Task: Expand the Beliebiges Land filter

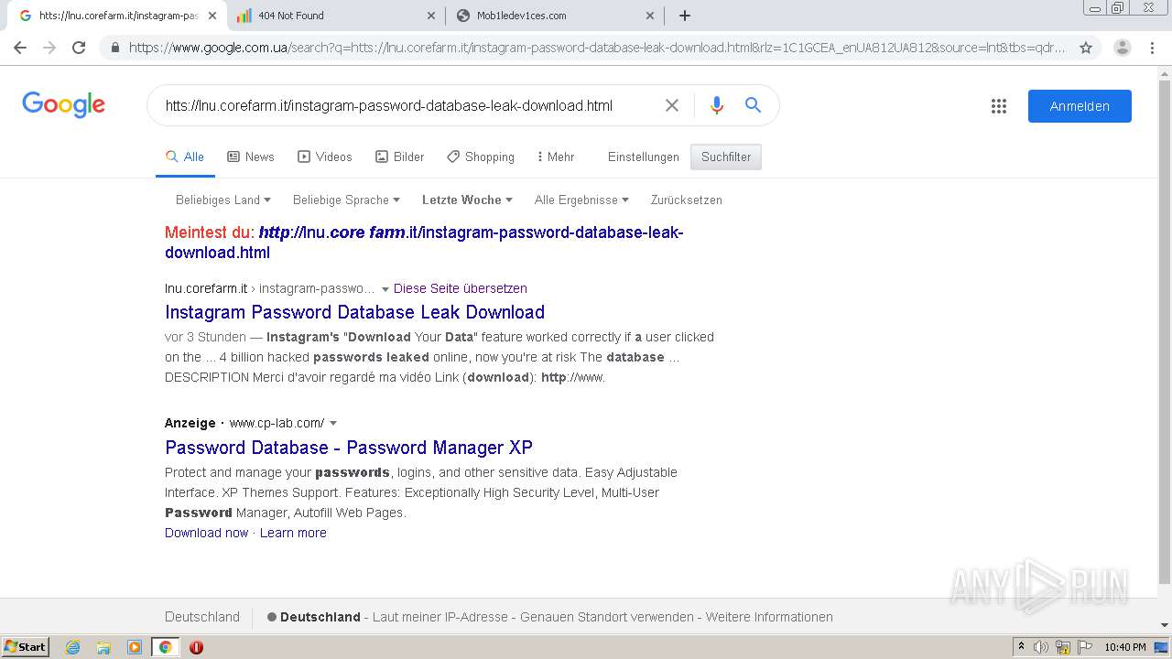Action: pos(223,200)
